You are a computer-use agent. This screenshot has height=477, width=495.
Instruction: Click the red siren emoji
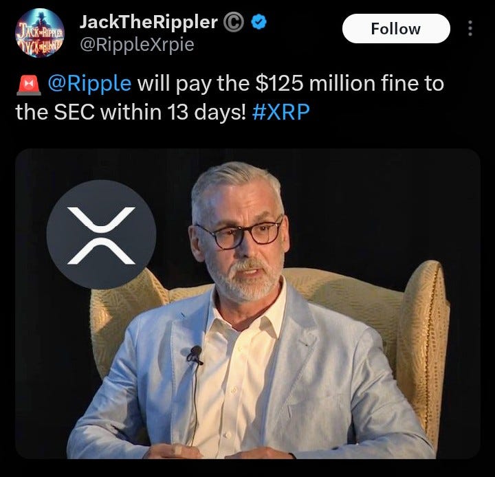pos(28,85)
